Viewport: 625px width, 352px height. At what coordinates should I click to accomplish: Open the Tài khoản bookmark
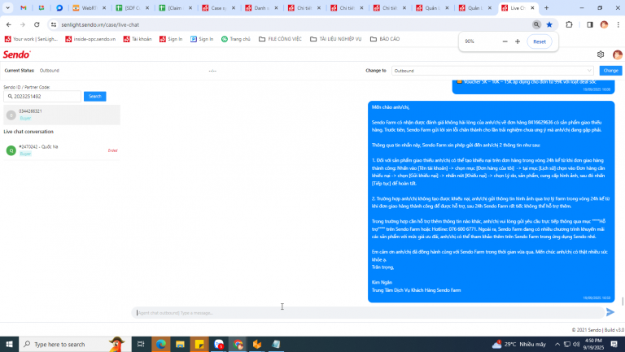138,39
